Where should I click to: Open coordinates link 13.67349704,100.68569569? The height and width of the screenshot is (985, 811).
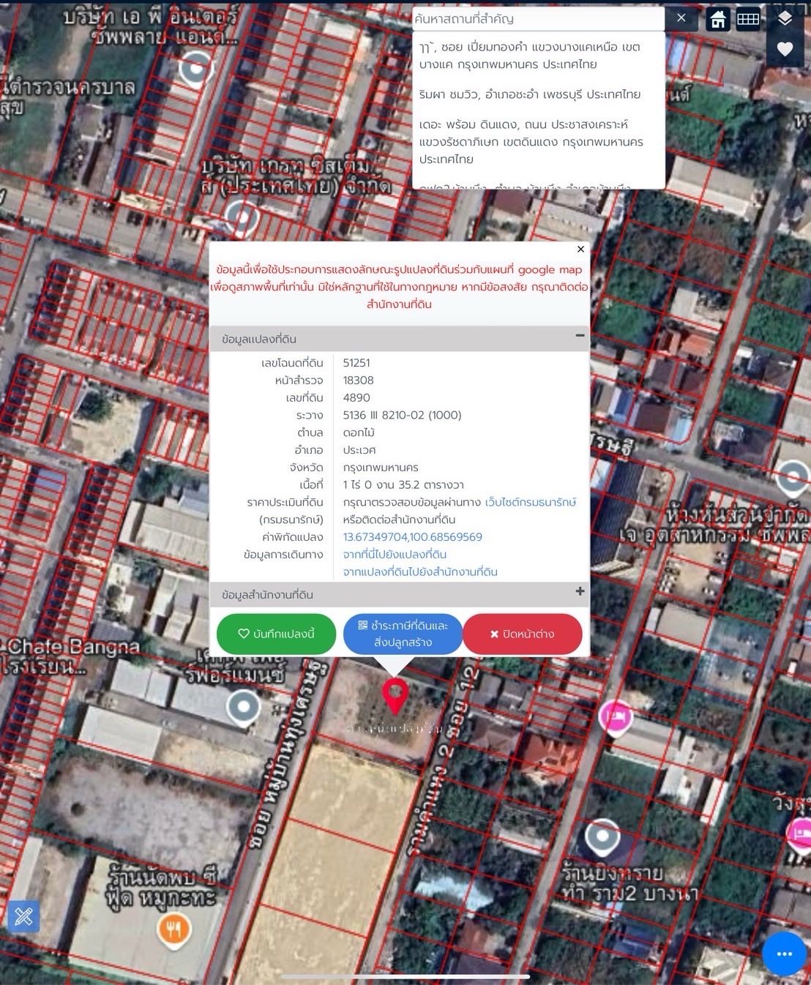tap(413, 537)
